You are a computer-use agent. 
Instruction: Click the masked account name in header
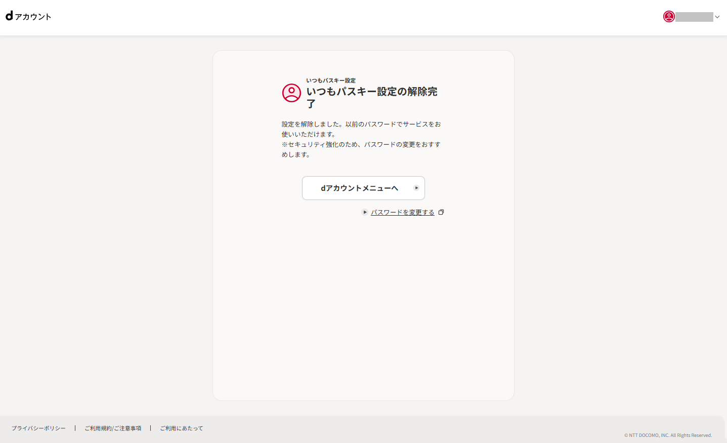tap(694, 17)
